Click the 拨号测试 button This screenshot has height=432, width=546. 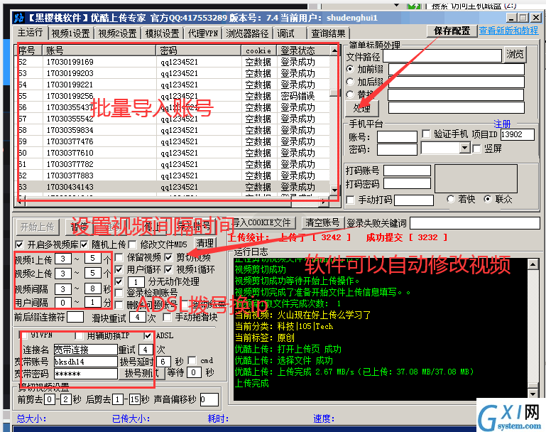pos(142,373)
